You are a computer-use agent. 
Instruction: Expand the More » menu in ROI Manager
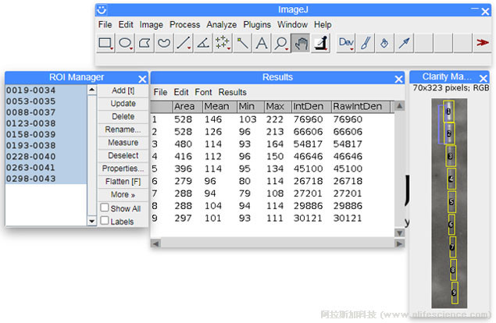pos(123,194)
